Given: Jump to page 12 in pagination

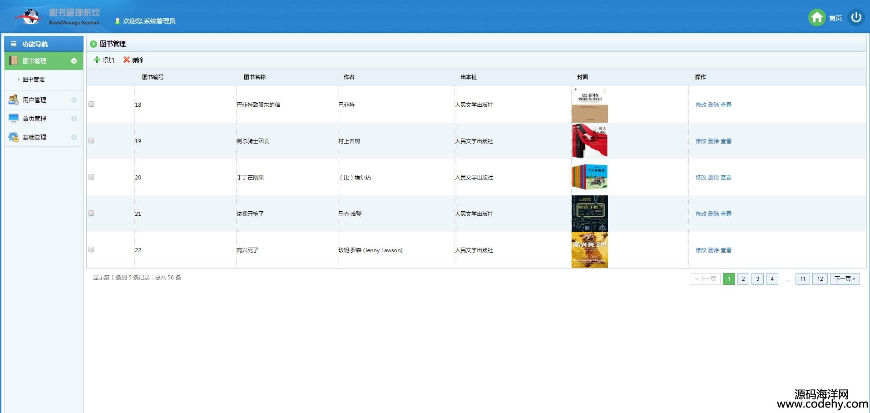Looking at the screenshot, I should (x=820, y=279).
